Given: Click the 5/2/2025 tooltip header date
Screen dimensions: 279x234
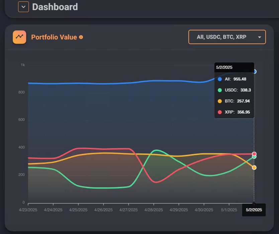Looking at the screenshot, I should point(224,67).
